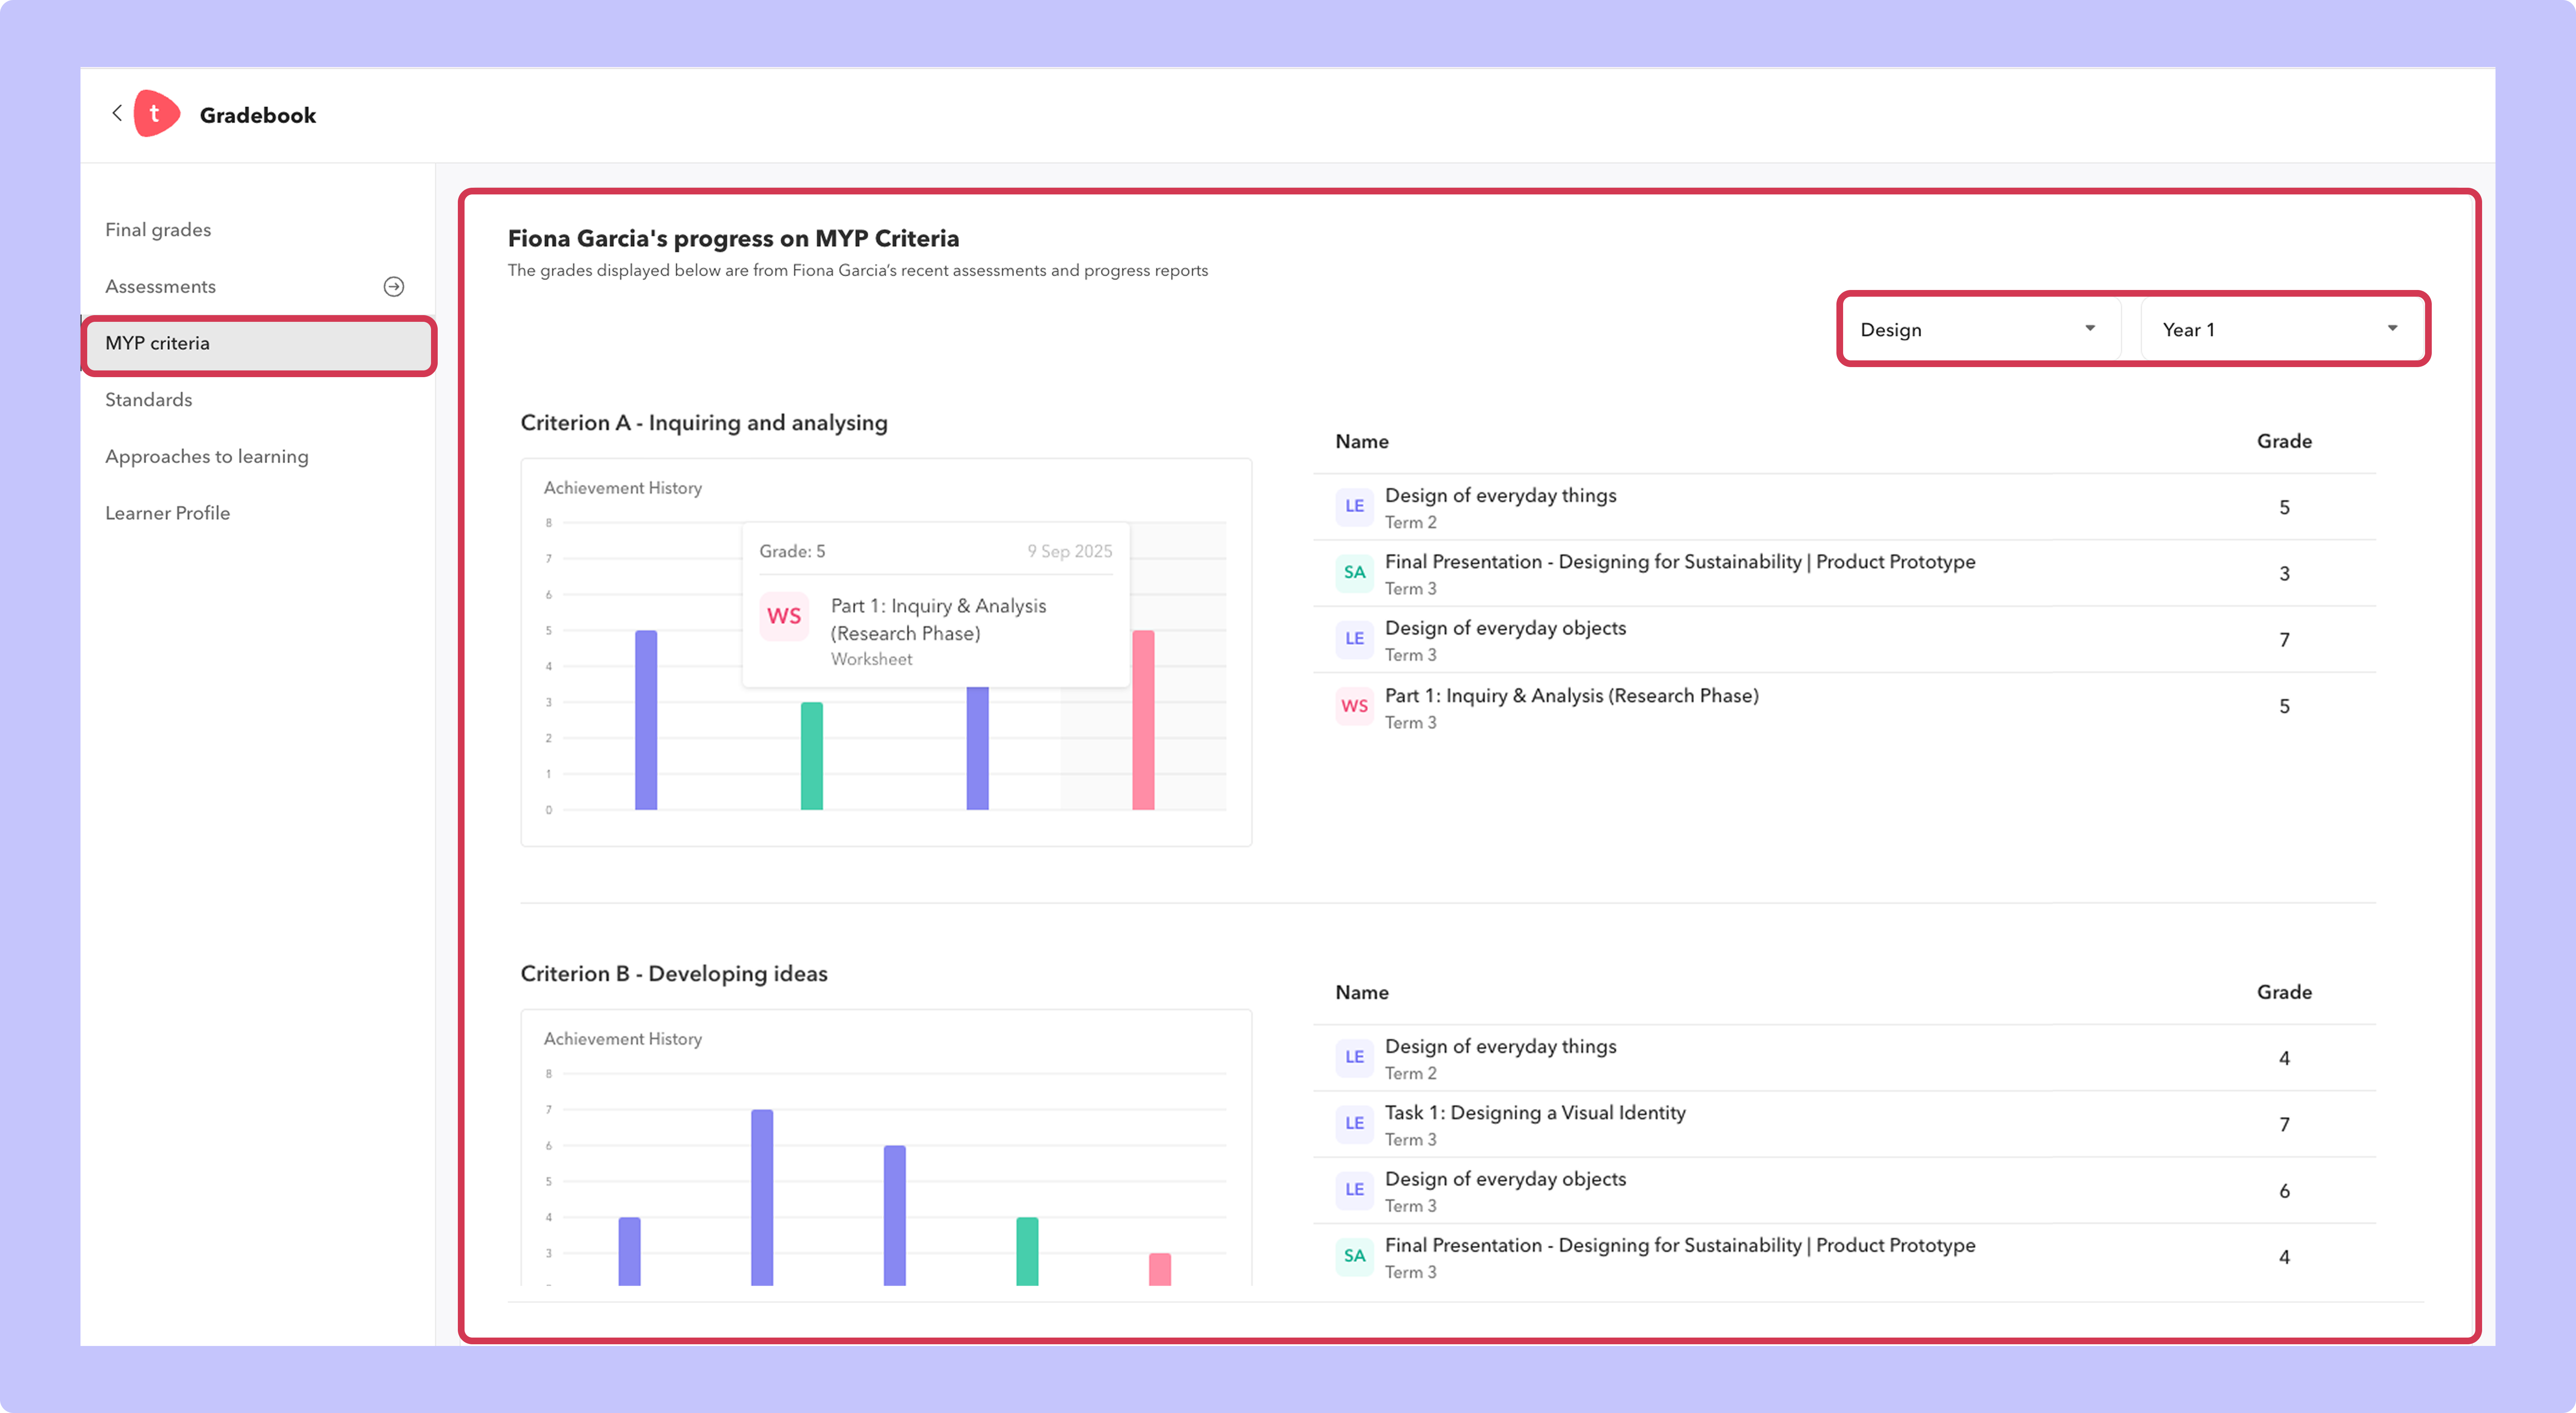The image size is (2576, 1413).
Task: Click the pink bar in Criterion B chart
Action: point(1160,1269)
